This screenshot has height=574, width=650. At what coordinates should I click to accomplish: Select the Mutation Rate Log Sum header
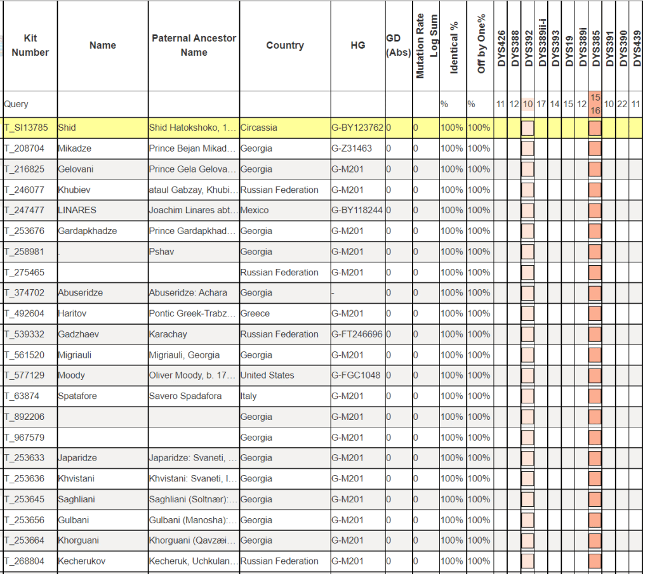tap(427, 46)
